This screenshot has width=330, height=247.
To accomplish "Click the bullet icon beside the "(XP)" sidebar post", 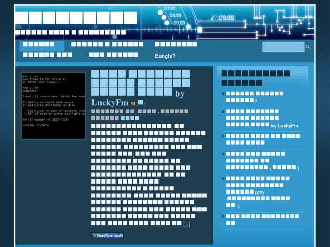I will click(223, 179).
